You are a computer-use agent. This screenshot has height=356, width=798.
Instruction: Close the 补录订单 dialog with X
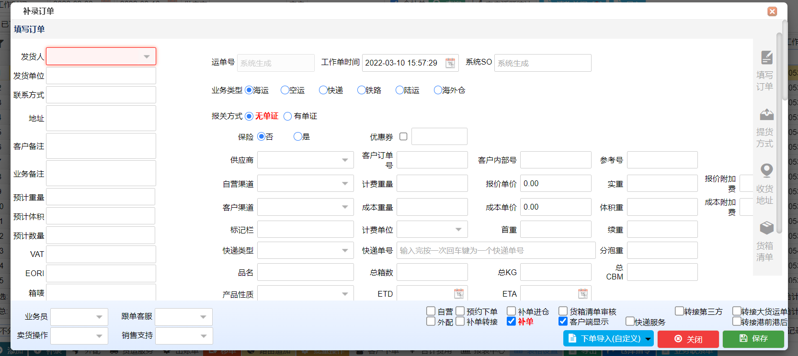pos(772,11)
